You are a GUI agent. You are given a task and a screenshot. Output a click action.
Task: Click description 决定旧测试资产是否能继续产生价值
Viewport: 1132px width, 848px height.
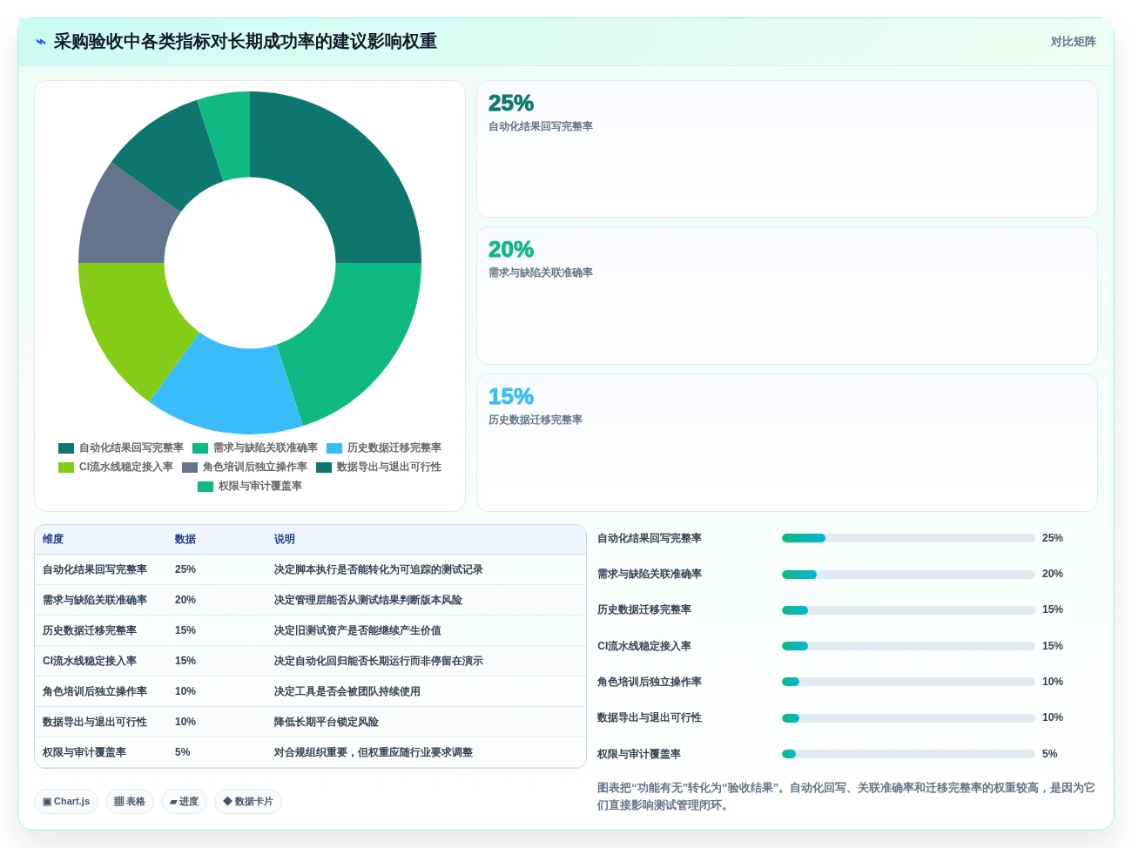pyautogui.click(x=358, y=630)
